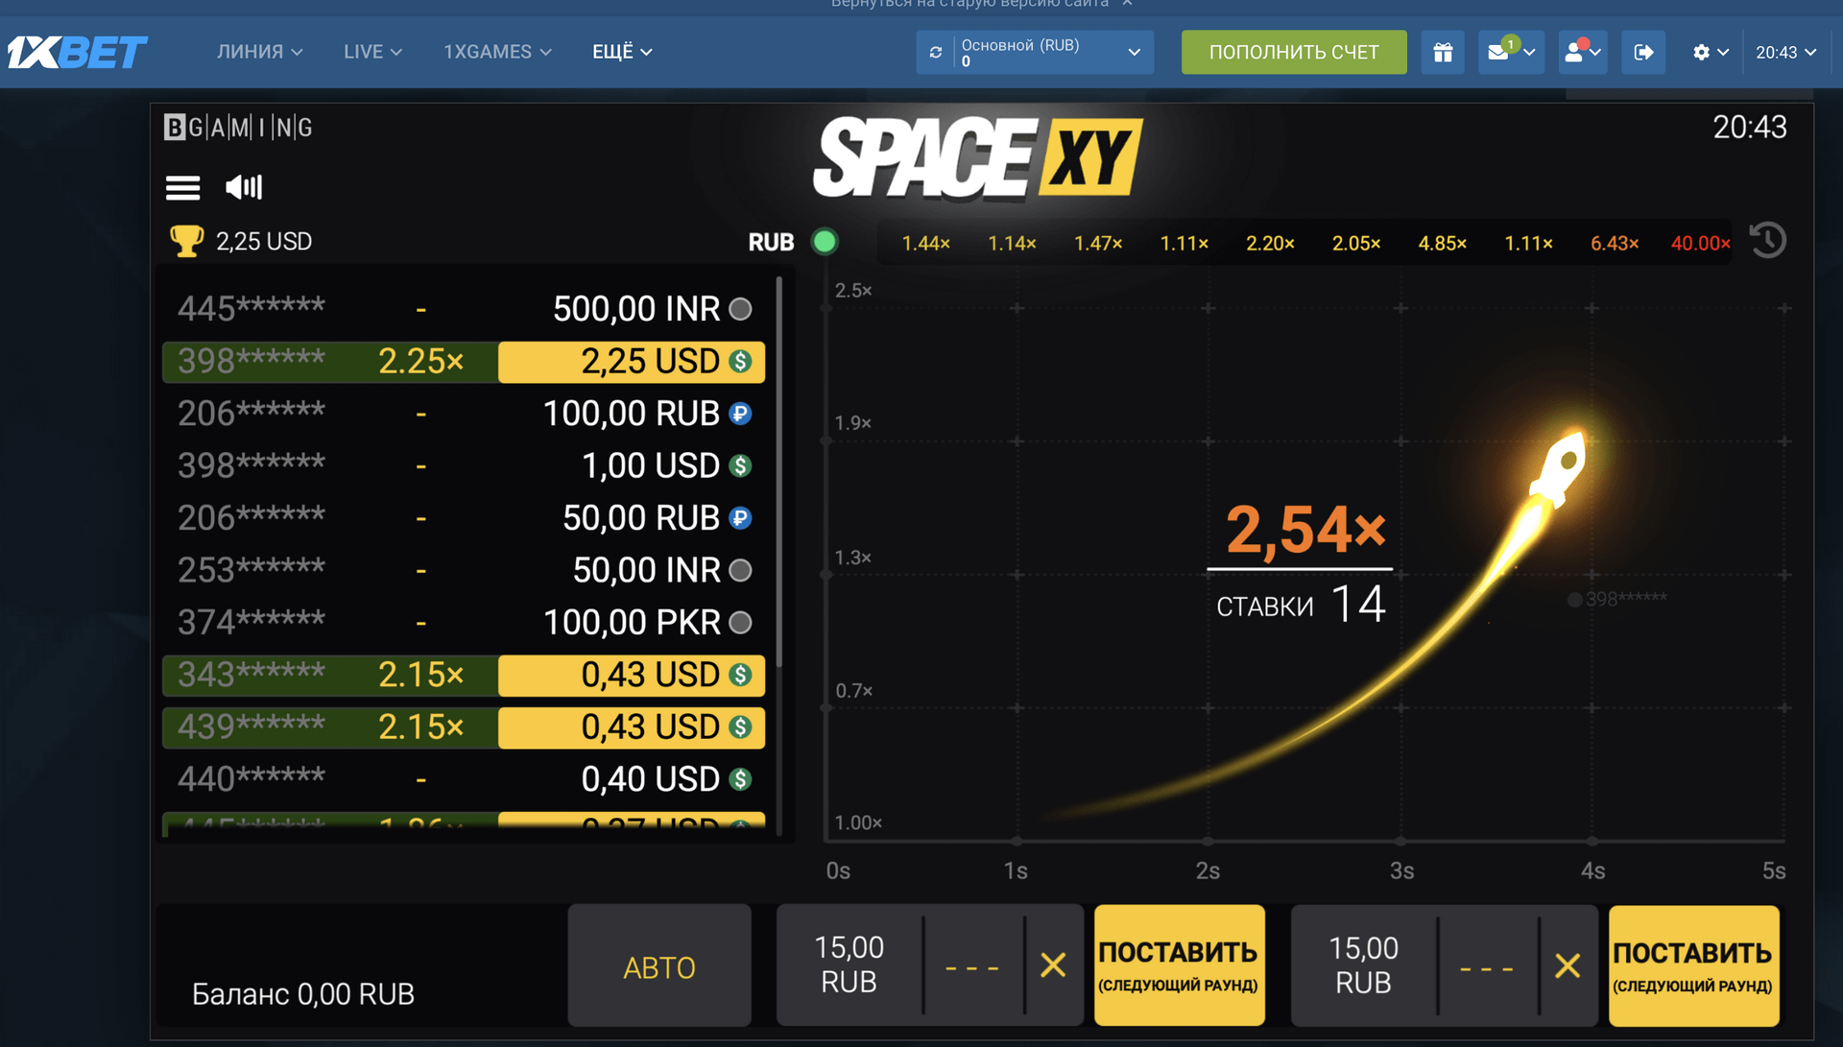Viewport: 1843px width, 1047px height.
Task: Clear the first bet with X
Action: coord(1053,964)
